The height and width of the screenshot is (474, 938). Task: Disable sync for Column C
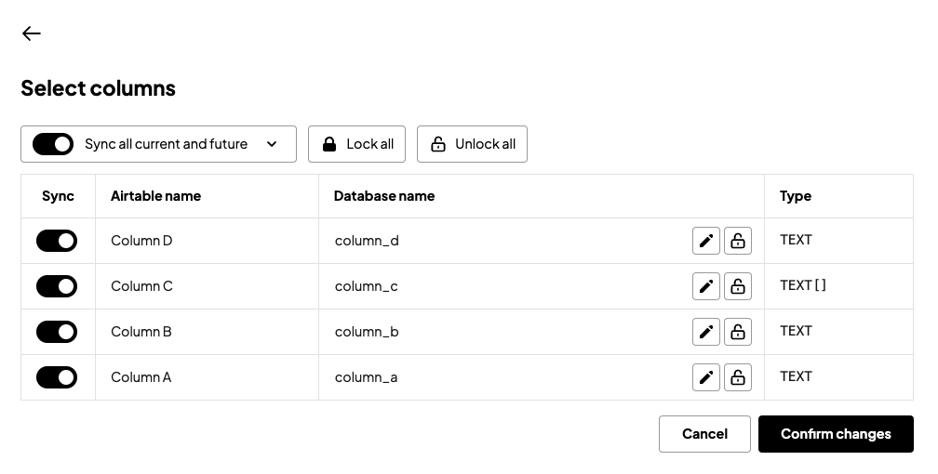point(57,286)
